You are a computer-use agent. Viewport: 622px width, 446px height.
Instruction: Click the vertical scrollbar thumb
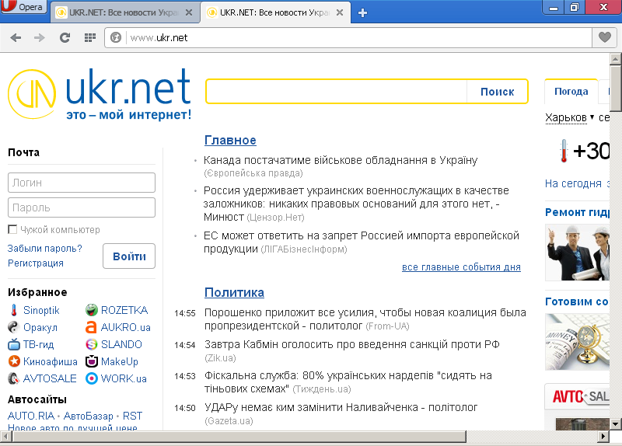click(615, 88)
